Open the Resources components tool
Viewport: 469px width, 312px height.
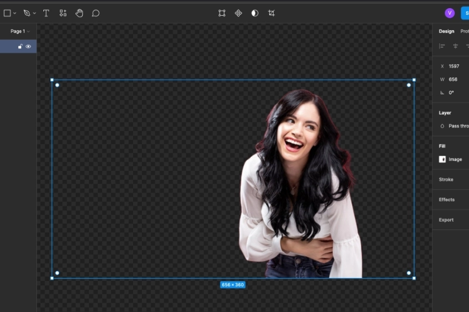point(63,13)
